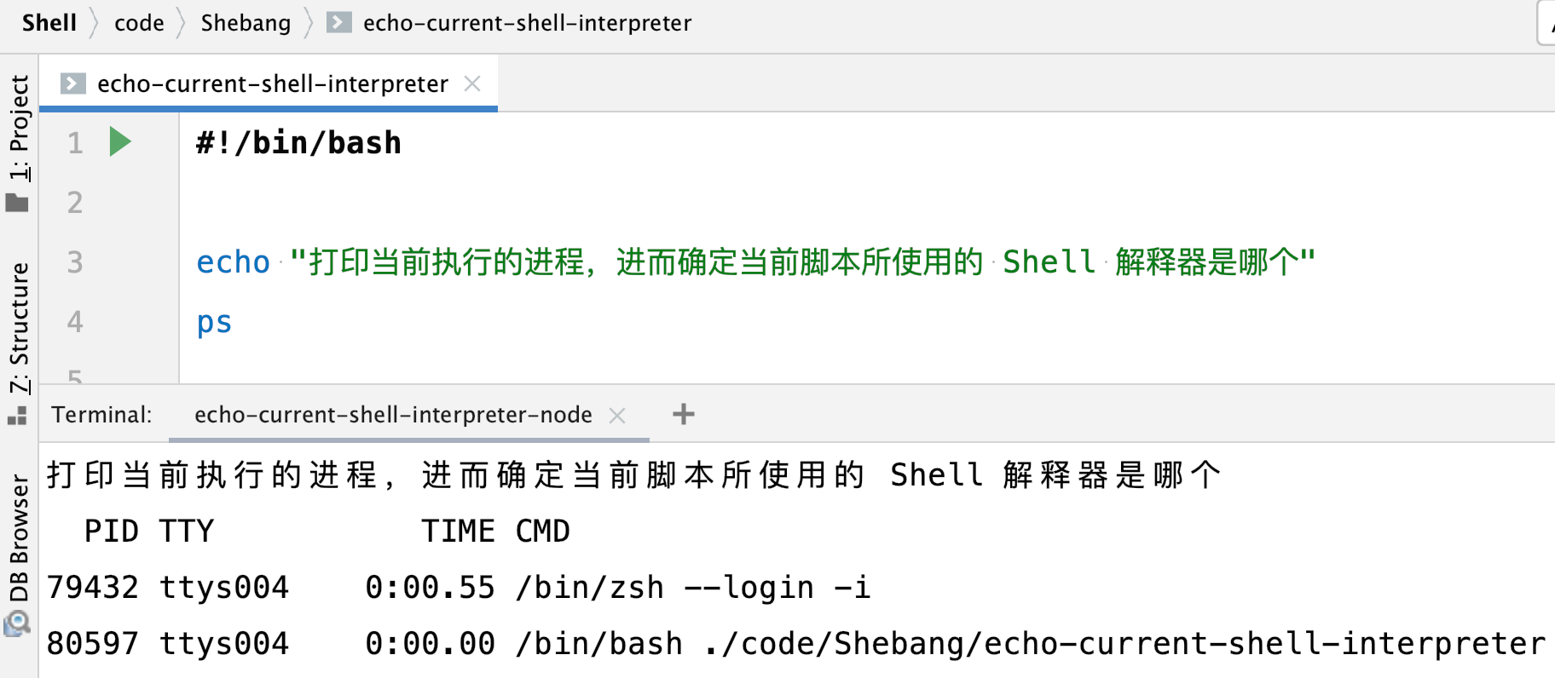Click the Terminal: label
This screenshot has width=1555, height=678.
point(101,415)
